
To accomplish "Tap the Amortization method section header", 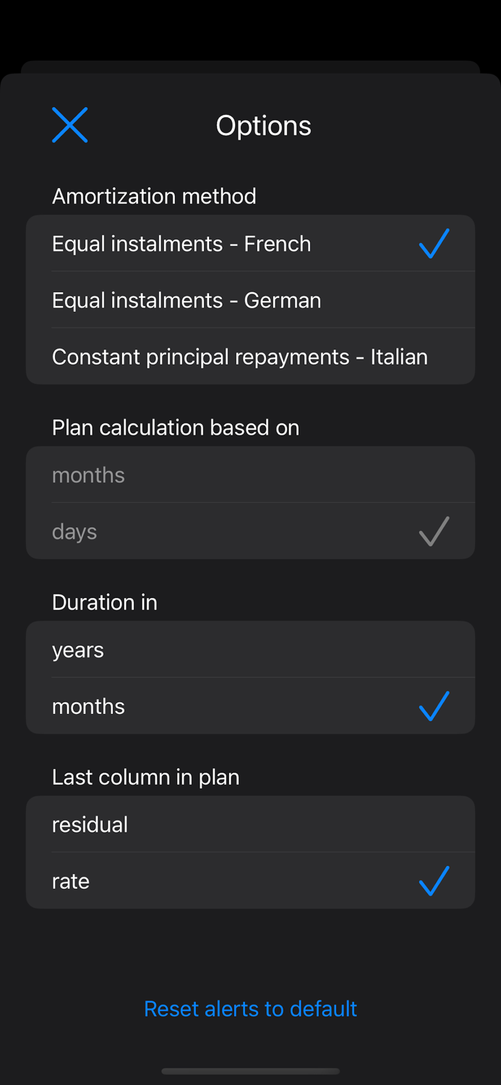I will (x=154, y=195).
